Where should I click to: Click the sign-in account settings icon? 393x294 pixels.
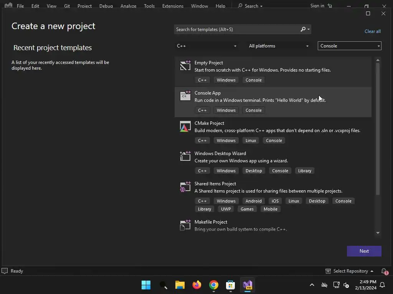[x=330, y=6]
